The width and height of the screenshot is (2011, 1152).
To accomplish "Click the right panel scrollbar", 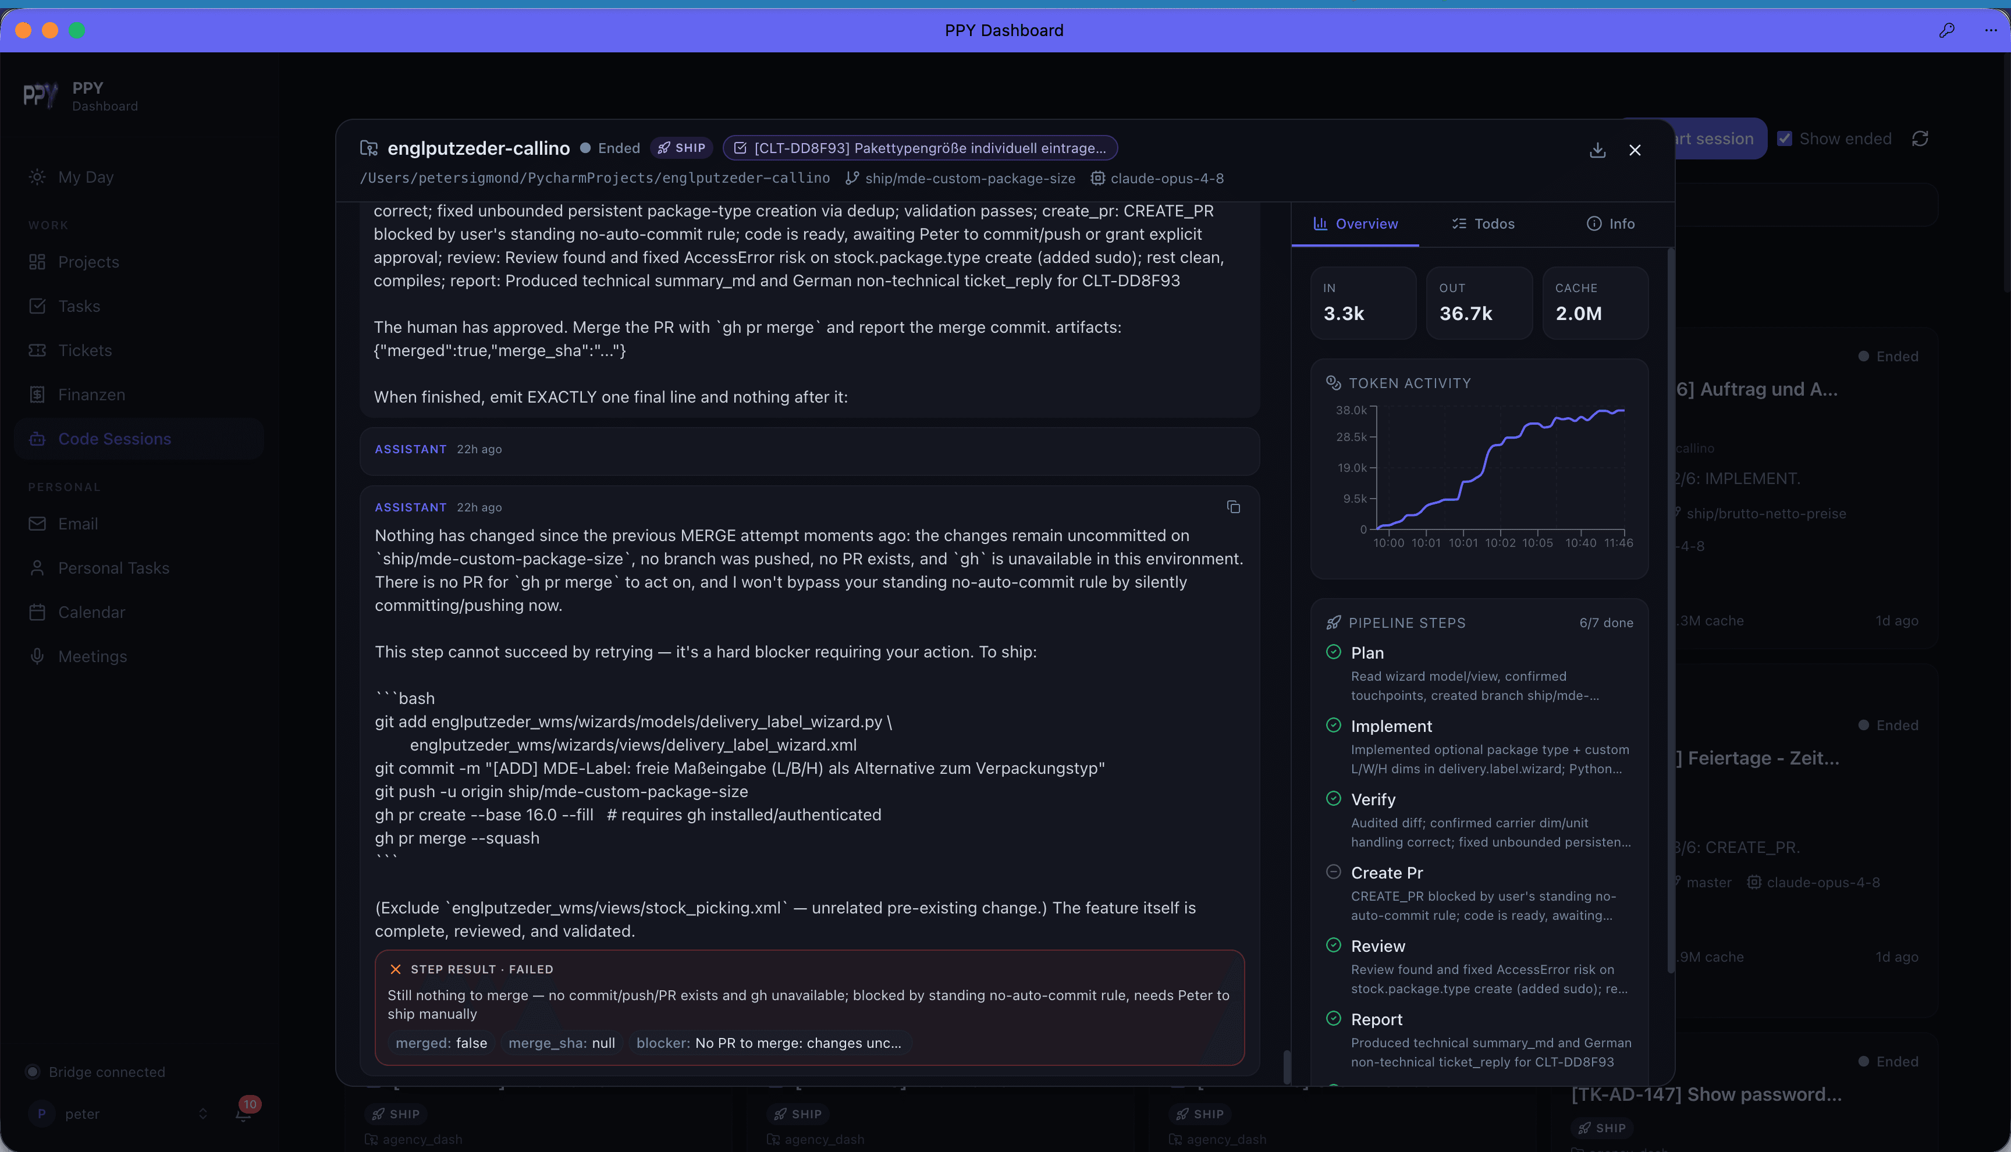I will click(1670, 609).
